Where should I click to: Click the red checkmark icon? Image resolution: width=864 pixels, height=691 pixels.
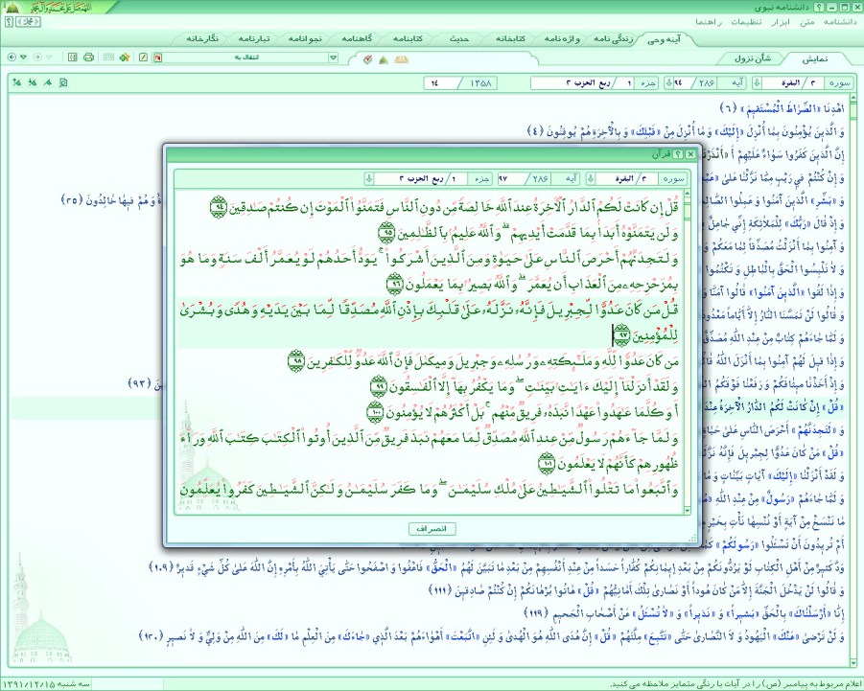pos(367,58)
